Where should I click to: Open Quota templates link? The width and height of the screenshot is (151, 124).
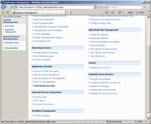point(98,46)
